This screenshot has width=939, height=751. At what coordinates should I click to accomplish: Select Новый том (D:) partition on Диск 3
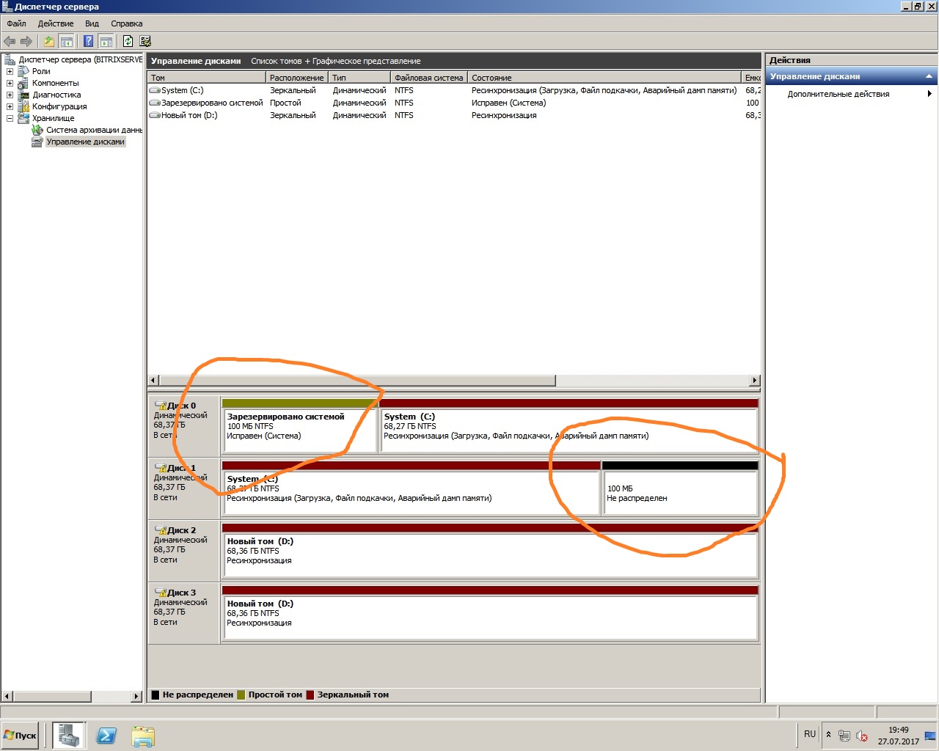click(x=490, y=613)
